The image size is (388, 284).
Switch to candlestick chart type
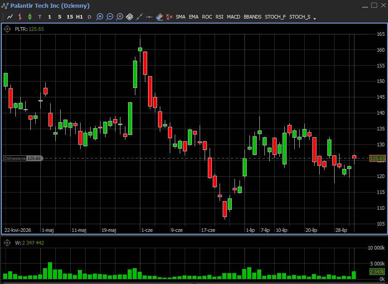pyautogui.click(x=30, y=17)
